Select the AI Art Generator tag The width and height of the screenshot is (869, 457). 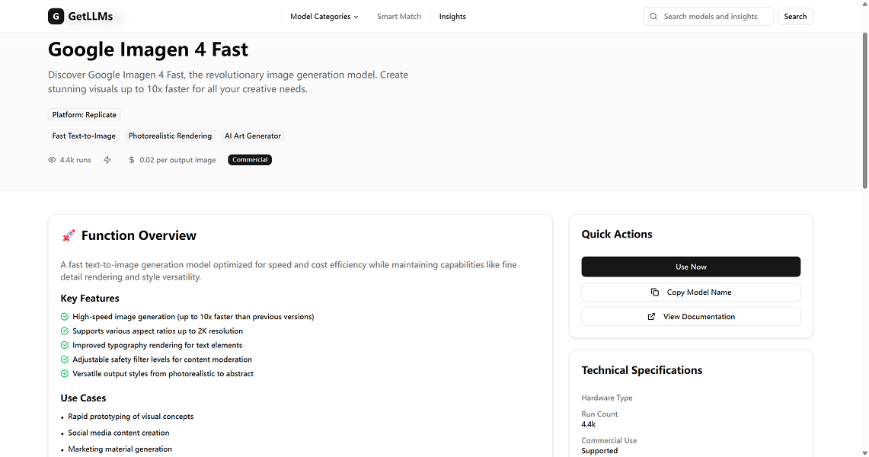click(x=253, y=136)
